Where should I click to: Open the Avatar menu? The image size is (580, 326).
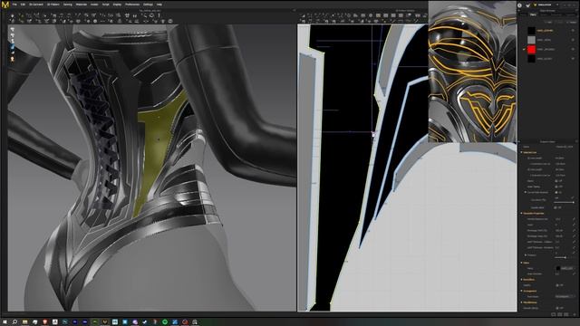click(x=94, y=5)
